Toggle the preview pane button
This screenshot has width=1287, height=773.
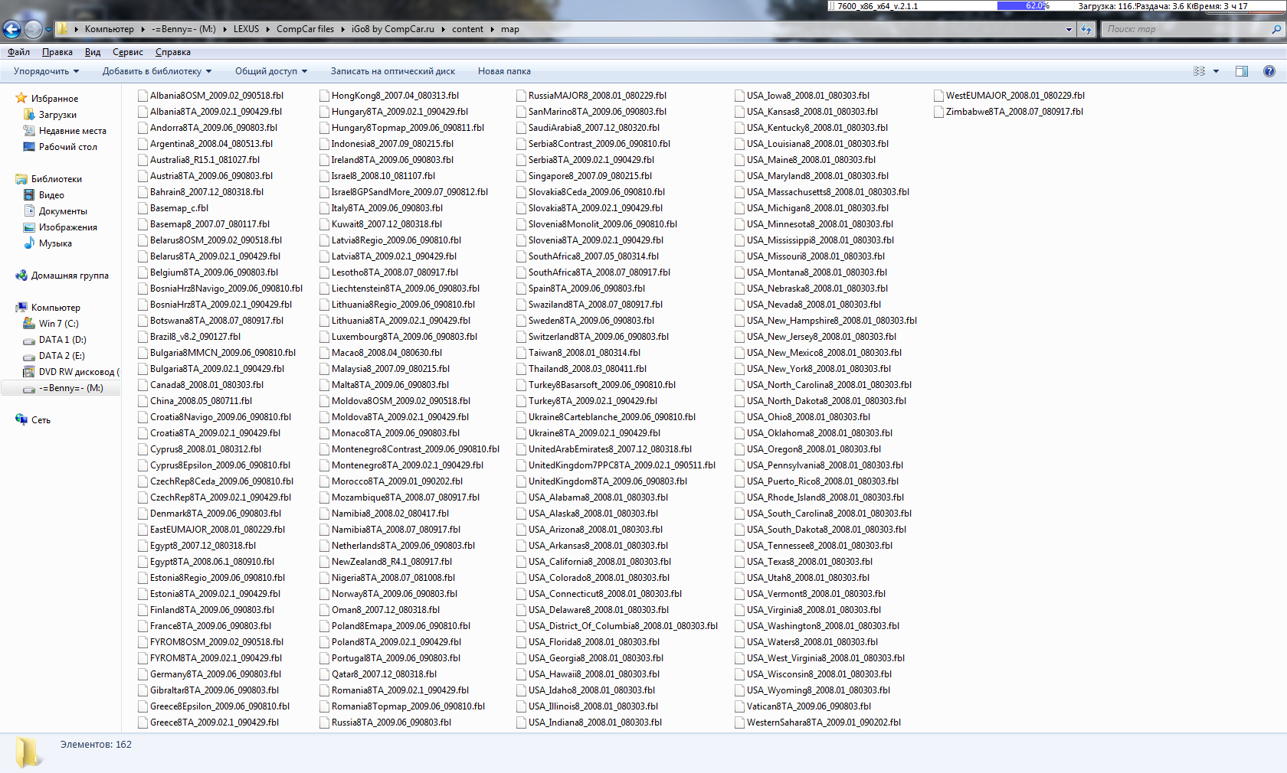[x=1241, y=71]
